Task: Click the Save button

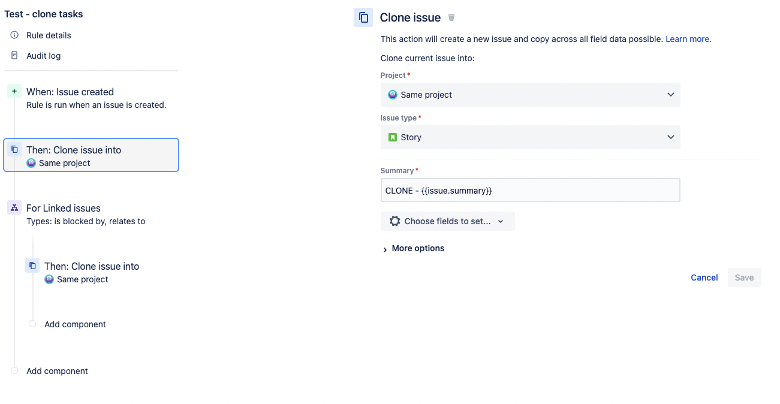Action: [x=744, y=278]
